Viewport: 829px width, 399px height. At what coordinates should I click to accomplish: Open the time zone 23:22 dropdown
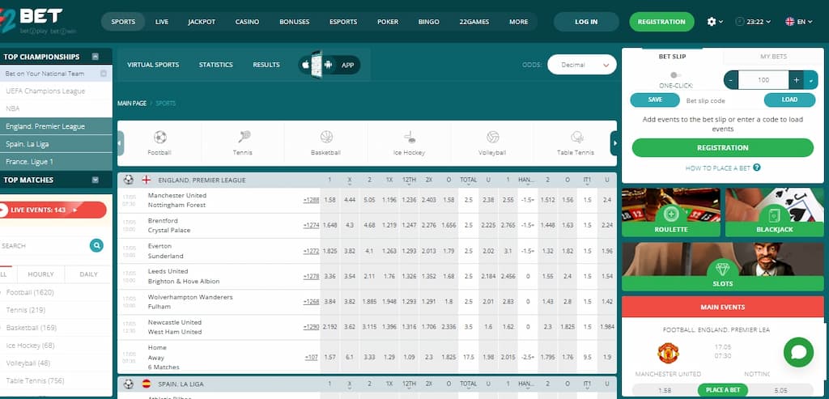click(753, 22)
